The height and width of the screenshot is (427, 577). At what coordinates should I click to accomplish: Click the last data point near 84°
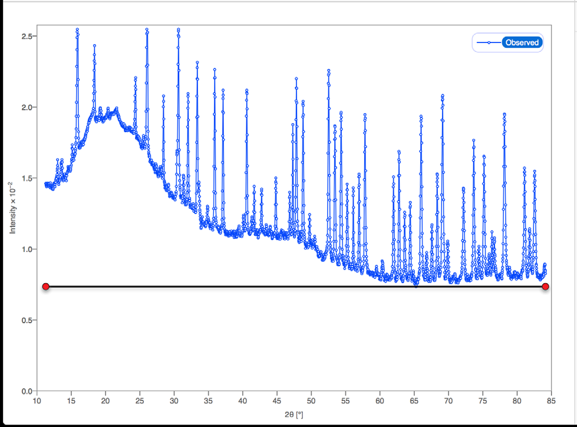pyautogui.click(x=545, y=265)
